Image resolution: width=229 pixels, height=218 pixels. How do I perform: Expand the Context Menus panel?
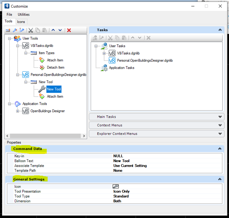pos(220,125)
